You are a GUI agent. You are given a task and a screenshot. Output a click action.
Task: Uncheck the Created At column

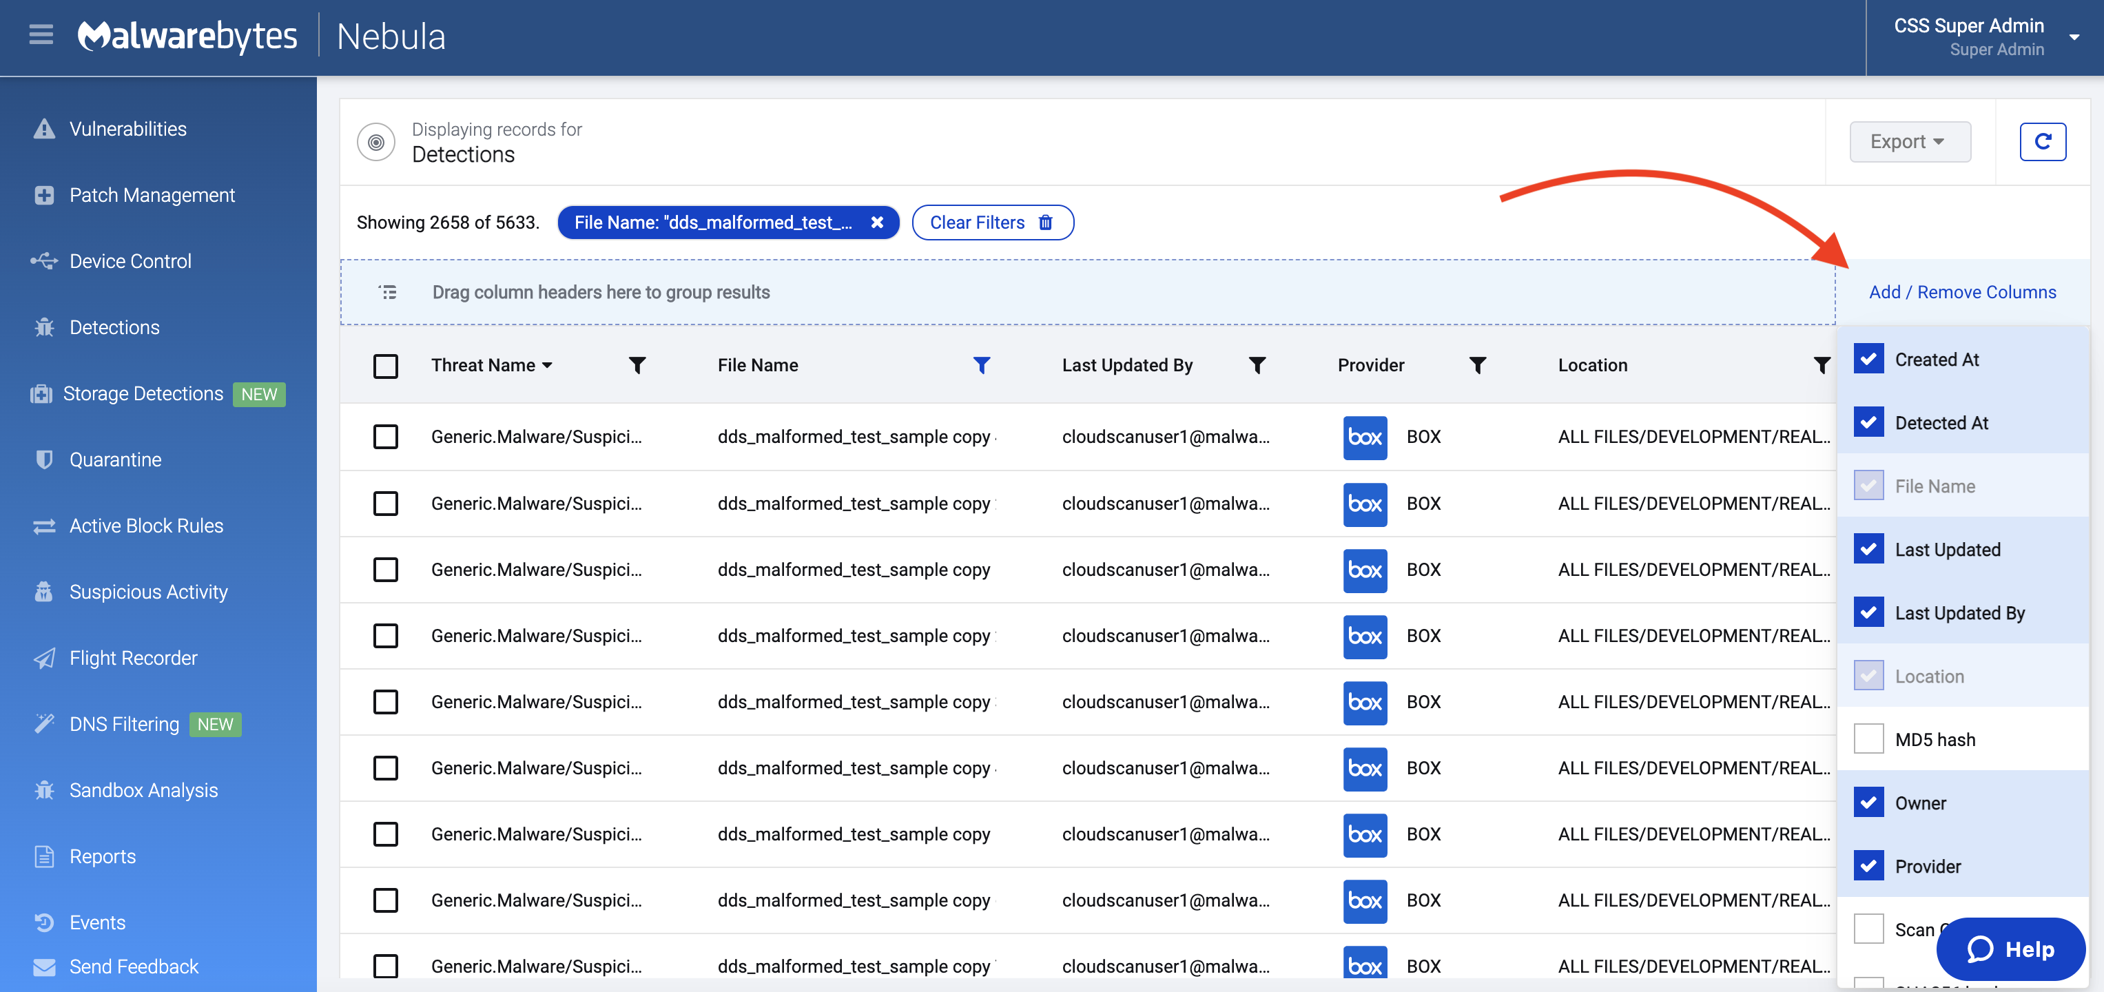1868,358
